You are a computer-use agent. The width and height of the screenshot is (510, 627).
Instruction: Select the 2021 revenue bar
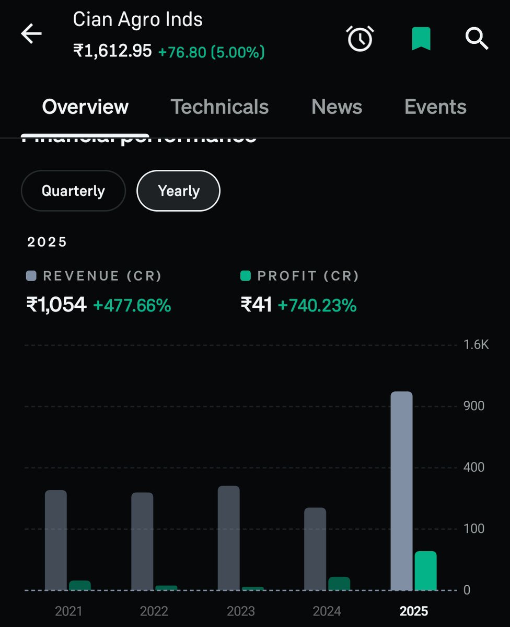[x=56, y=540]
